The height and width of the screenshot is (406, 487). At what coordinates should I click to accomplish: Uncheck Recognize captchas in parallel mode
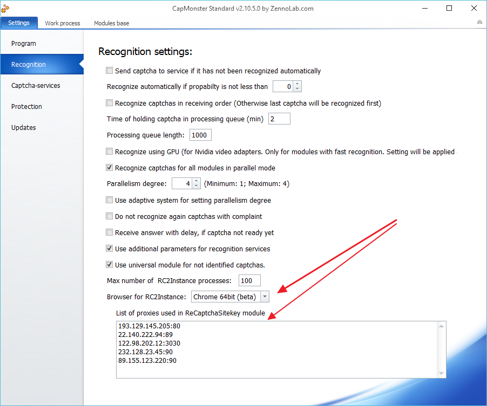click(x=109, y=168)
